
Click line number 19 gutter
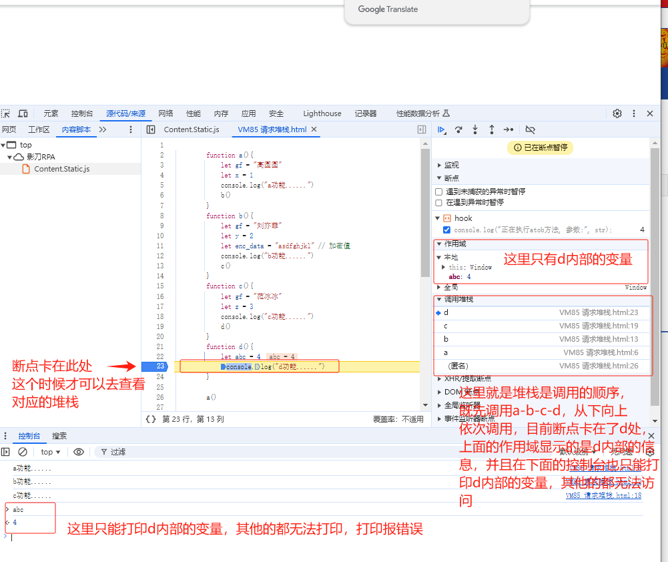pyautogui.click(x=160, y=327)
